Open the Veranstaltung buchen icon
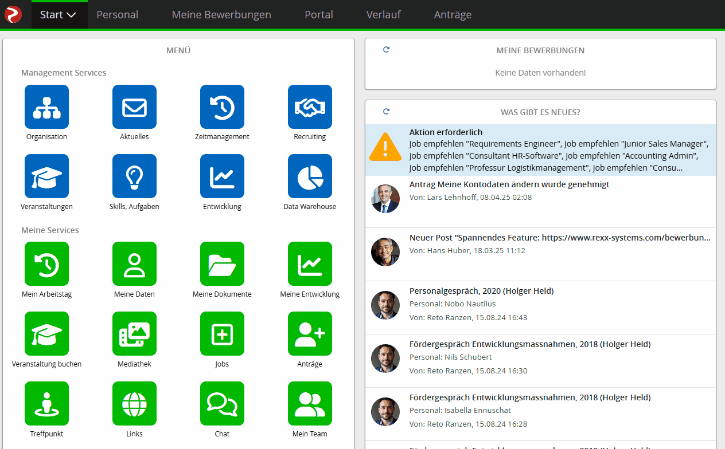This screenshot has width=725, height=449. coord(46,333)
